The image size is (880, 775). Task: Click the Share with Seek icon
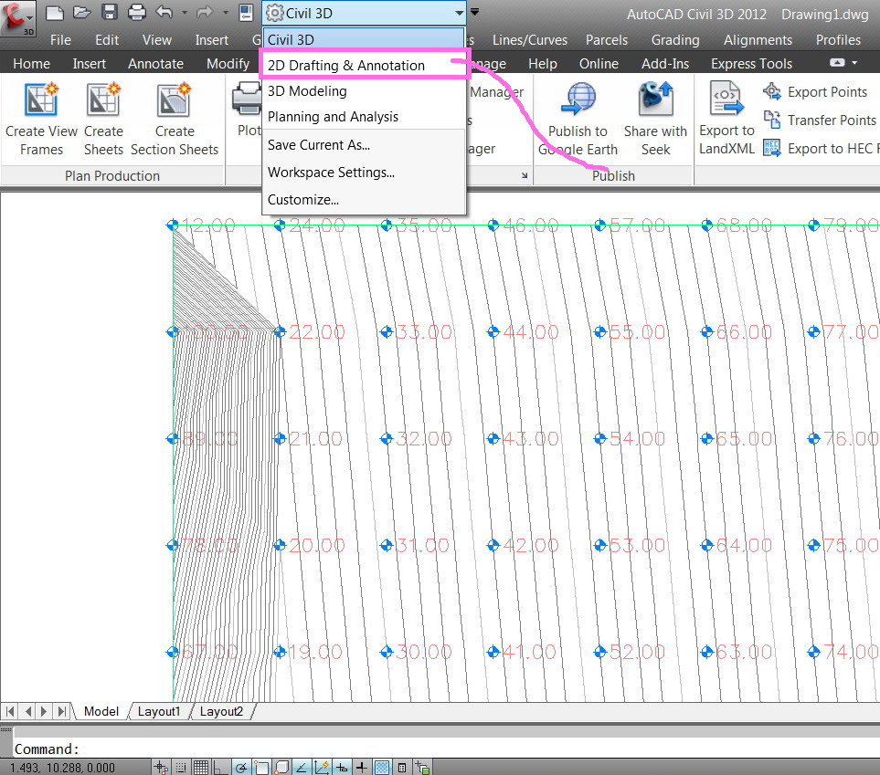(655, 99)
